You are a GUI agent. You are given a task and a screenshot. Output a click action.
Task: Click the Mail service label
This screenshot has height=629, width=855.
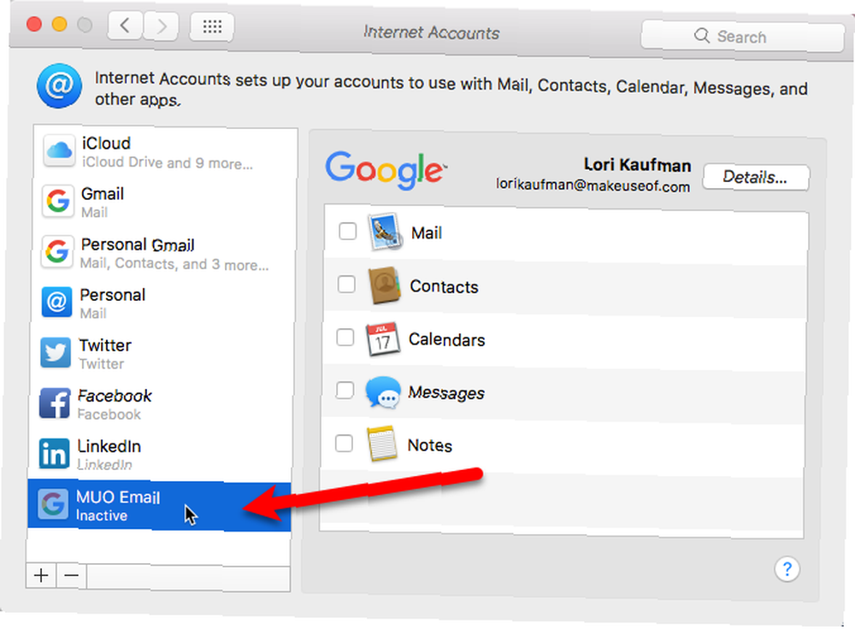[x=427, y=233]
